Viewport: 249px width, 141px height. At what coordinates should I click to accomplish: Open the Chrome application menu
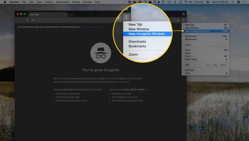pyautogui.click(x=14, y=2)
